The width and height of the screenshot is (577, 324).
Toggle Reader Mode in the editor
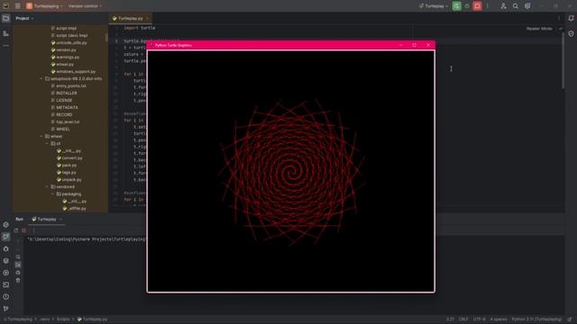(539, 29)
